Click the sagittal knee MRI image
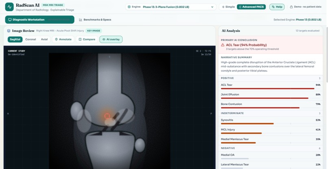Viewport: 328px width, 169px height. (109, 111)
